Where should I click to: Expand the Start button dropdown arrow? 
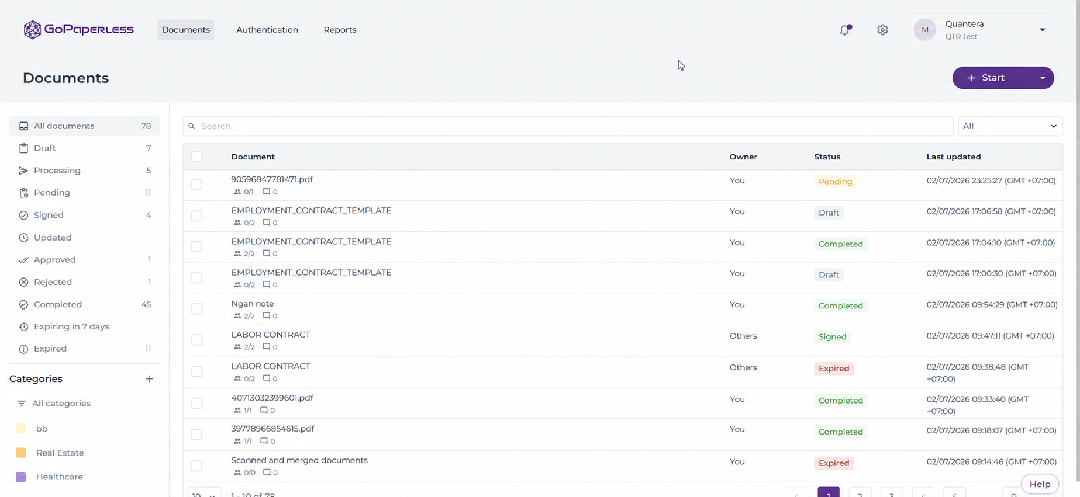coord(1042,78)
